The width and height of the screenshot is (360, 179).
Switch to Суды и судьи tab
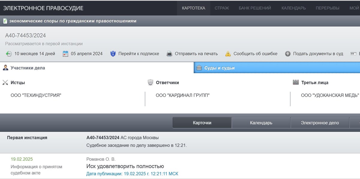[277, 68]
